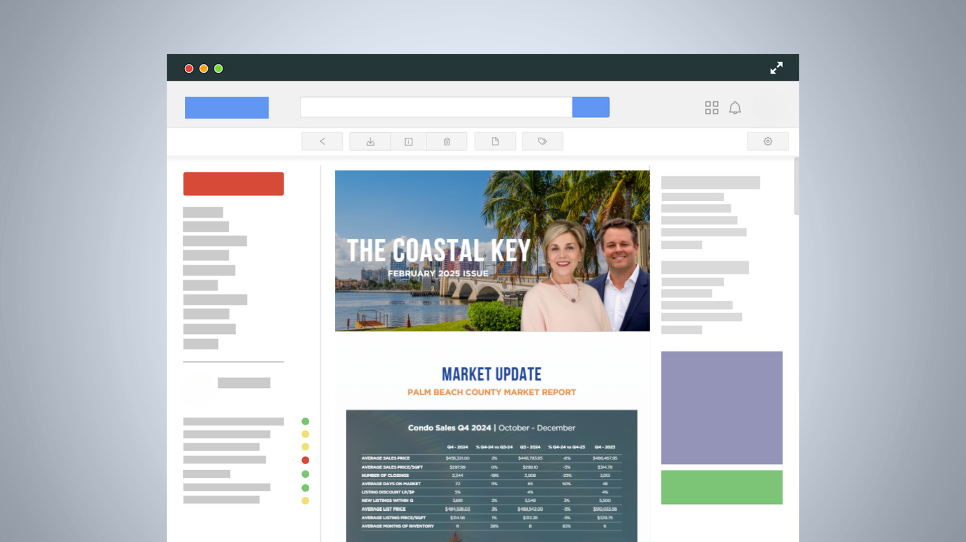966x542 pixels.
Task: Click the green maximize window dot
Action: point(218,69)
